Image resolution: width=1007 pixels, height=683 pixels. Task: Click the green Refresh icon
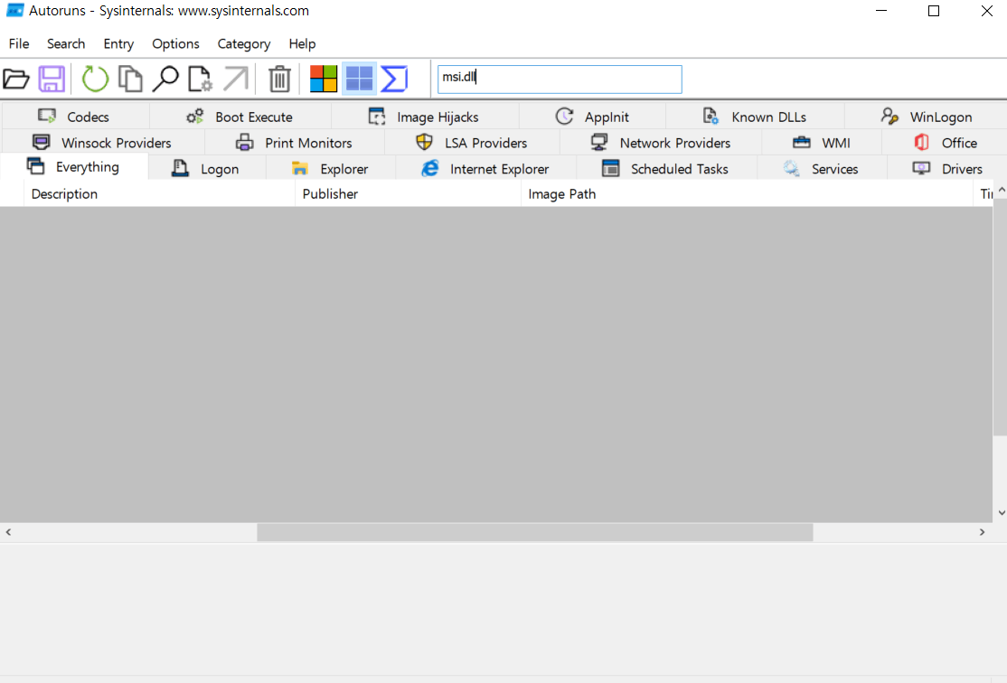coord(95,79)
